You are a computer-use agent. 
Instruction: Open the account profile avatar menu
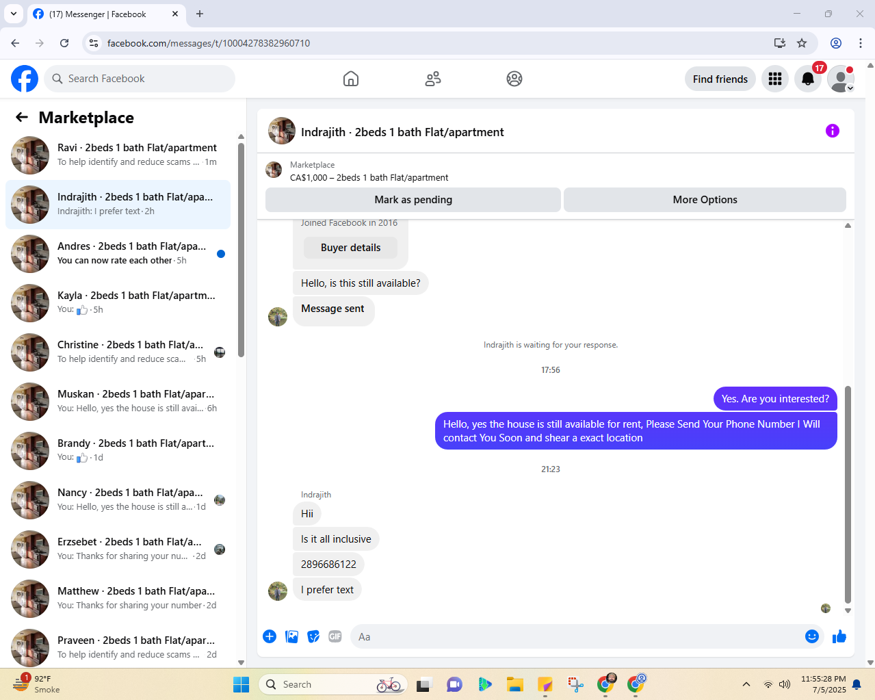coord(841,79)
